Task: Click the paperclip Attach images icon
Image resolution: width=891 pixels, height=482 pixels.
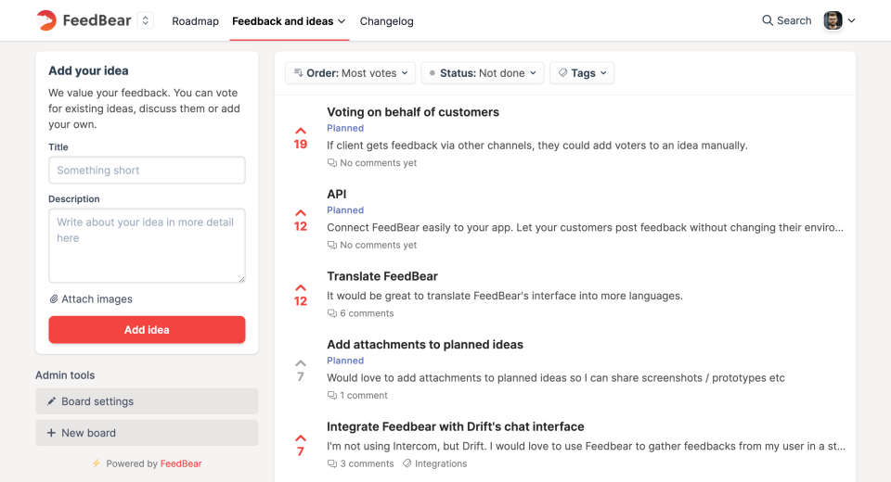Action: (x=54, y=299)
